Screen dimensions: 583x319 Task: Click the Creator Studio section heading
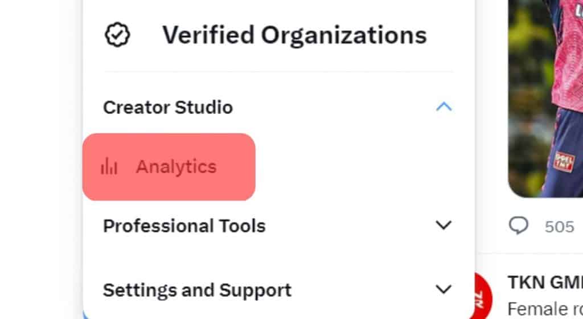[168, 108]
